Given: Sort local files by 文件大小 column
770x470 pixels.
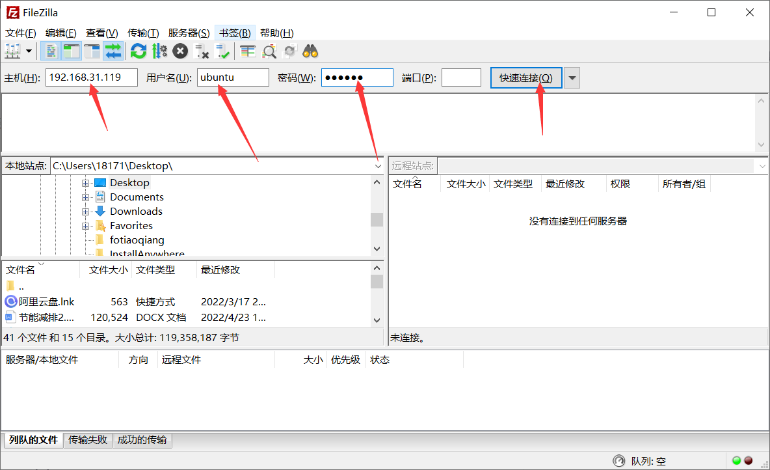Looking at the screenshot, I should 108,270.
